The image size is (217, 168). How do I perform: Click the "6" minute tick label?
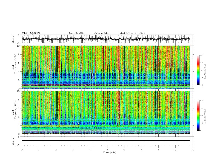tap(124, 150)
